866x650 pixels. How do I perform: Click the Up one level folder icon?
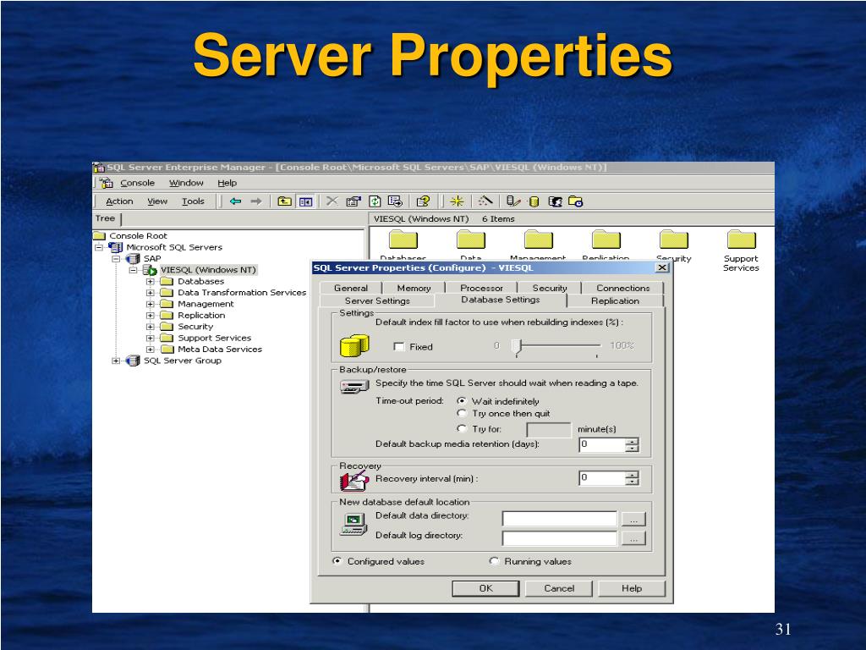point(284,201)
